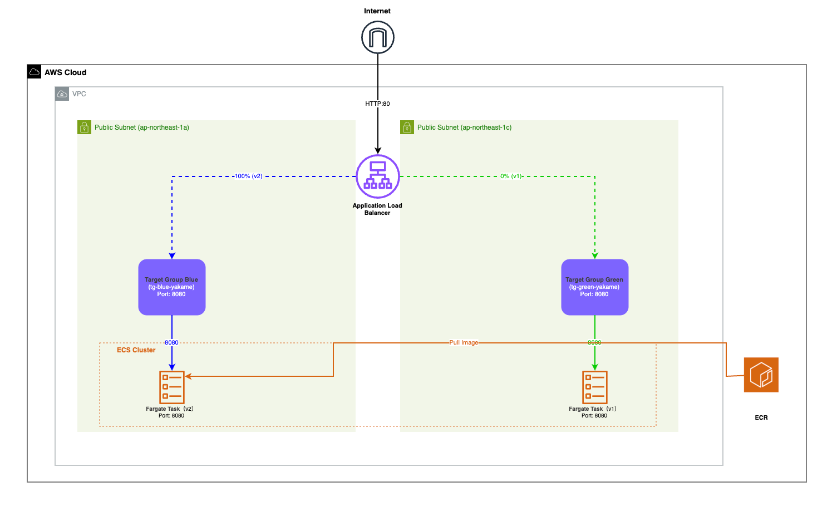837x511 pixels.
Task: Click the AWS Cloud label
Action: pyautogui.click(x=66, y=72)
